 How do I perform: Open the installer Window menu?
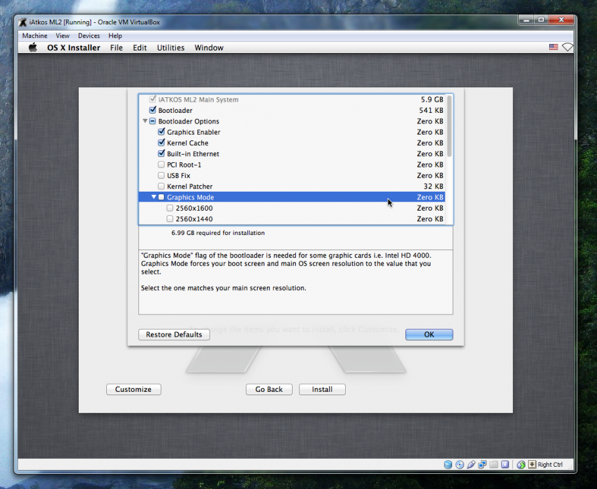(x=209, y=48)
